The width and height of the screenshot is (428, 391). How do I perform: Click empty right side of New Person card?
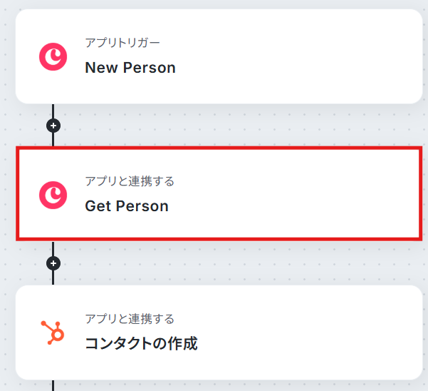[342, 57]
